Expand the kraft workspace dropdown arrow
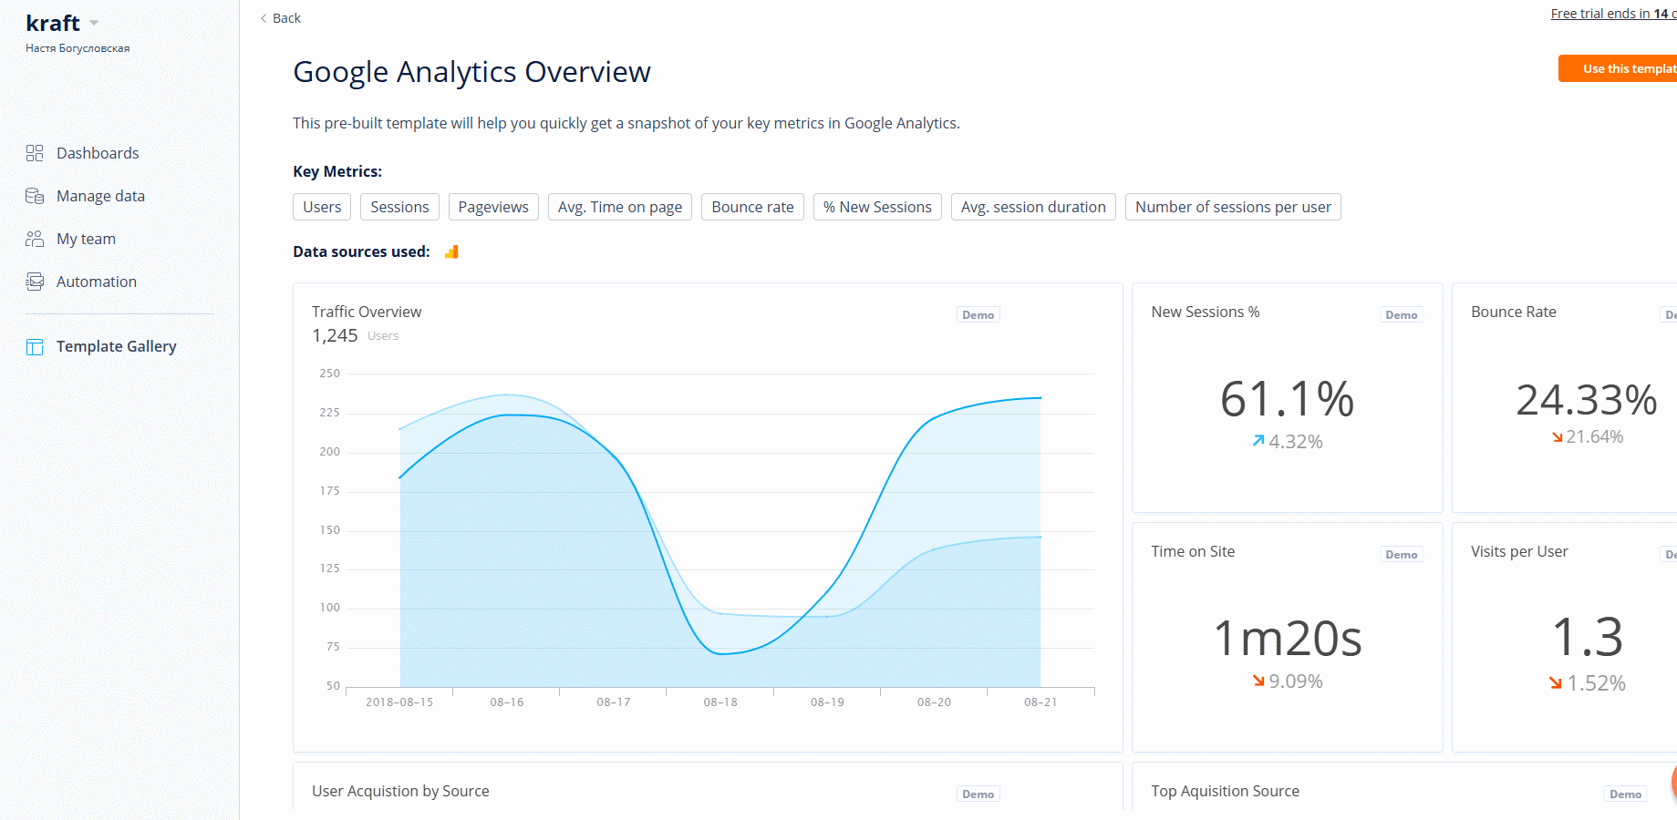The width and height of the screenshot is (1677, 820). click(x=94, y=23)
